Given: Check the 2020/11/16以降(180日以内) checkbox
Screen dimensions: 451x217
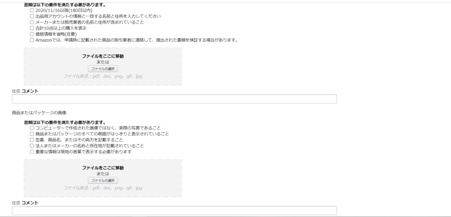Looking at the screenshot, I should [x=32, y=11].
